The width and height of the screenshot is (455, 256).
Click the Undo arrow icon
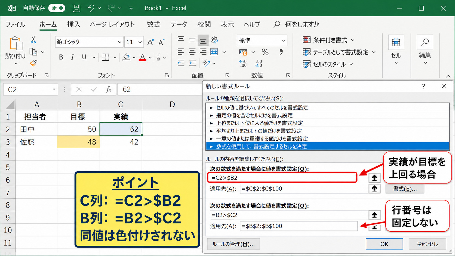[91, 8]
